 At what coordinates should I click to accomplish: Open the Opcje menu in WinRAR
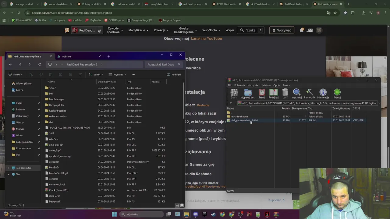tap(276, 85)
